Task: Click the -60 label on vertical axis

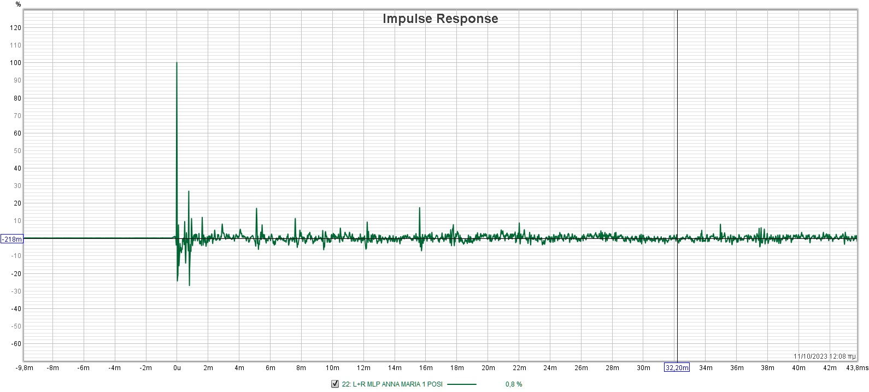Action: point(16,344)
